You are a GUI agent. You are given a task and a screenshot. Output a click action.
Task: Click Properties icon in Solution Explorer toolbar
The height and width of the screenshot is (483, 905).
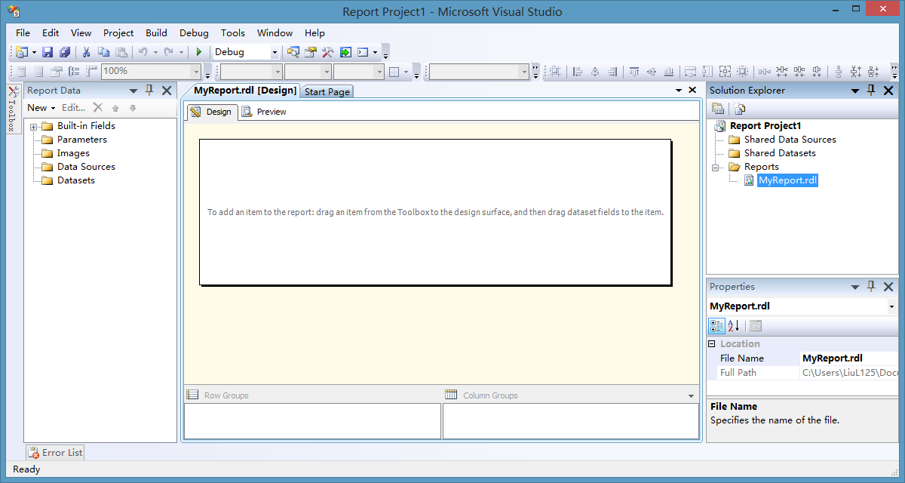click(717, 109)
